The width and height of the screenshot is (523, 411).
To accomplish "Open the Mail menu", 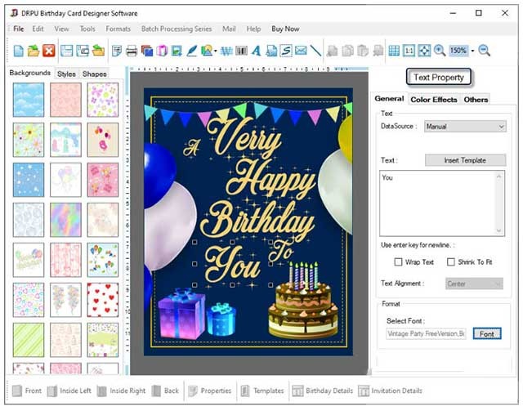I will (229, 29).
